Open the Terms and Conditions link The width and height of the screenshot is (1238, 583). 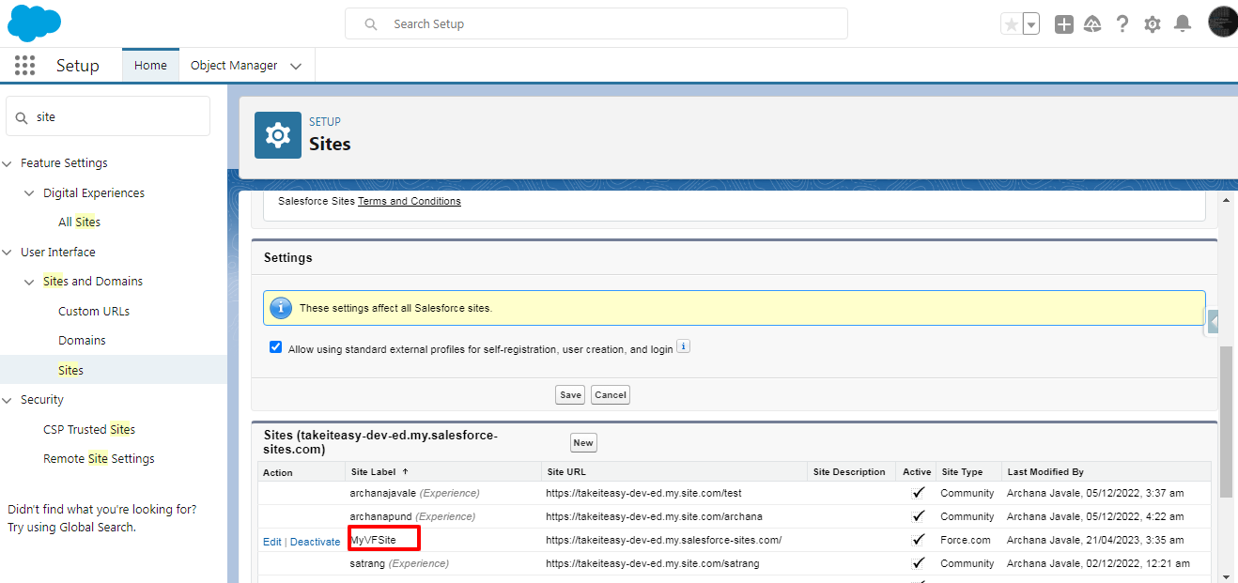pyautogui.click(x=410, y=201)
